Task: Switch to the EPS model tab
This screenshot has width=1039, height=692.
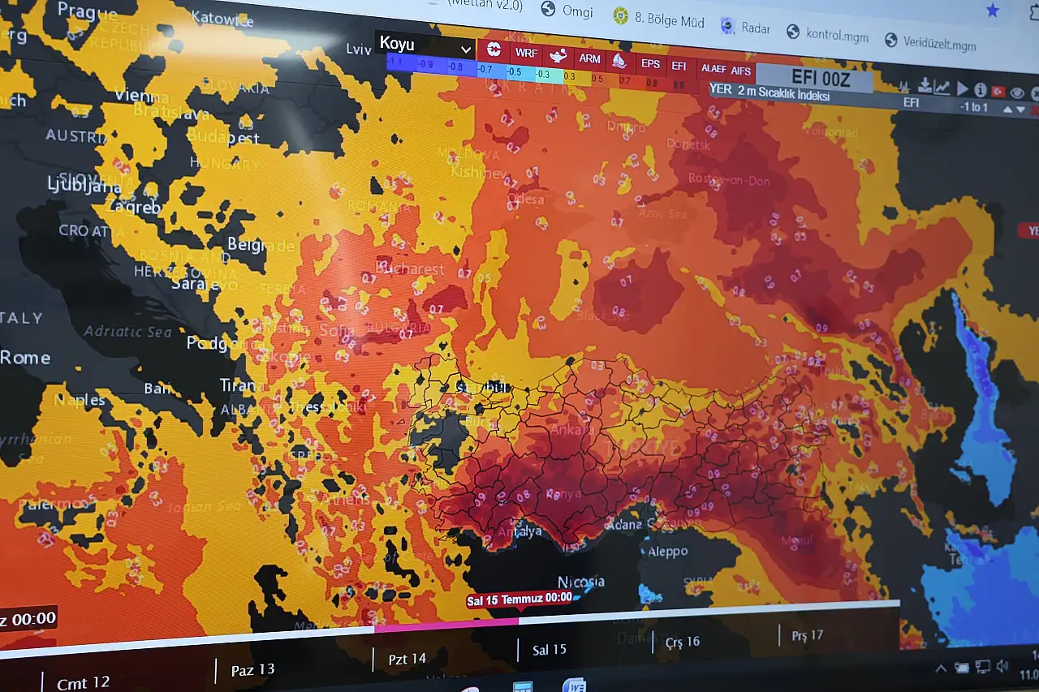Action: (651, 63)
